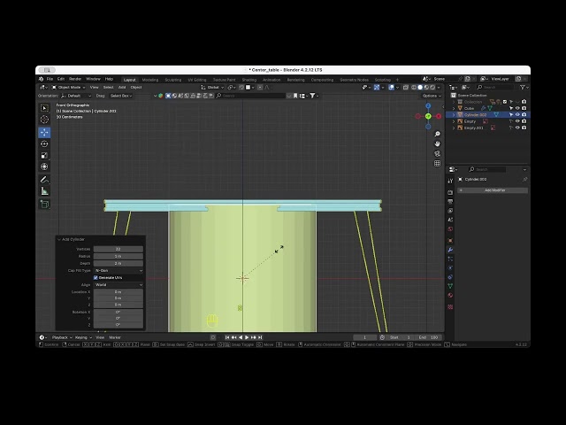Select the Move tool

(x=44, y=132)
